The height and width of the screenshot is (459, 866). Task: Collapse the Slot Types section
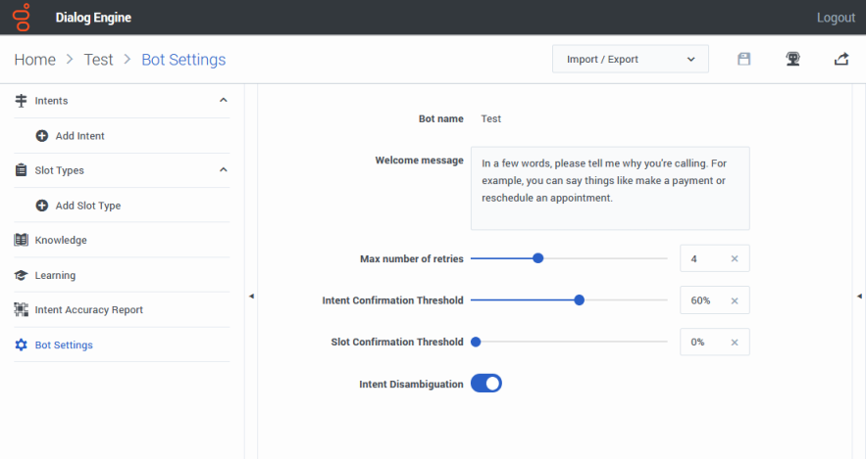click(x=224, y=169)
